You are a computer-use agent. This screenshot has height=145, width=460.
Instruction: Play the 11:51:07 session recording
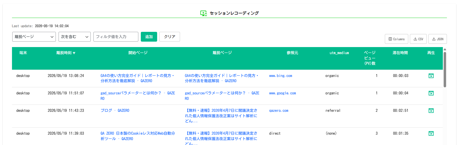click(x=431, y=93)
